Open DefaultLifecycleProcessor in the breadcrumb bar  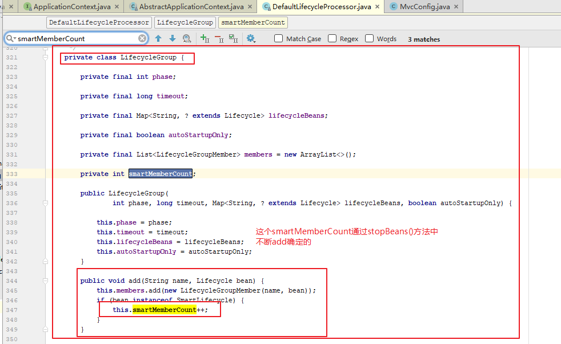coord(98,22)
